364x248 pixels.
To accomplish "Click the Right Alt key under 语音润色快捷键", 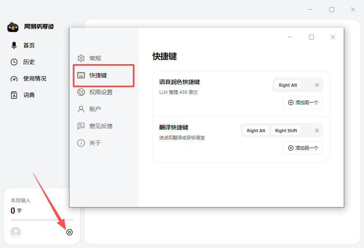I will point(288,85).
